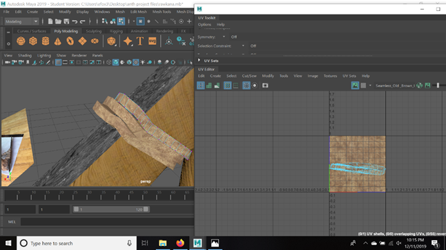This screenshot has width=446, height=250.
Task: Click the MEL command input field
Action: (x=108, y=222)
